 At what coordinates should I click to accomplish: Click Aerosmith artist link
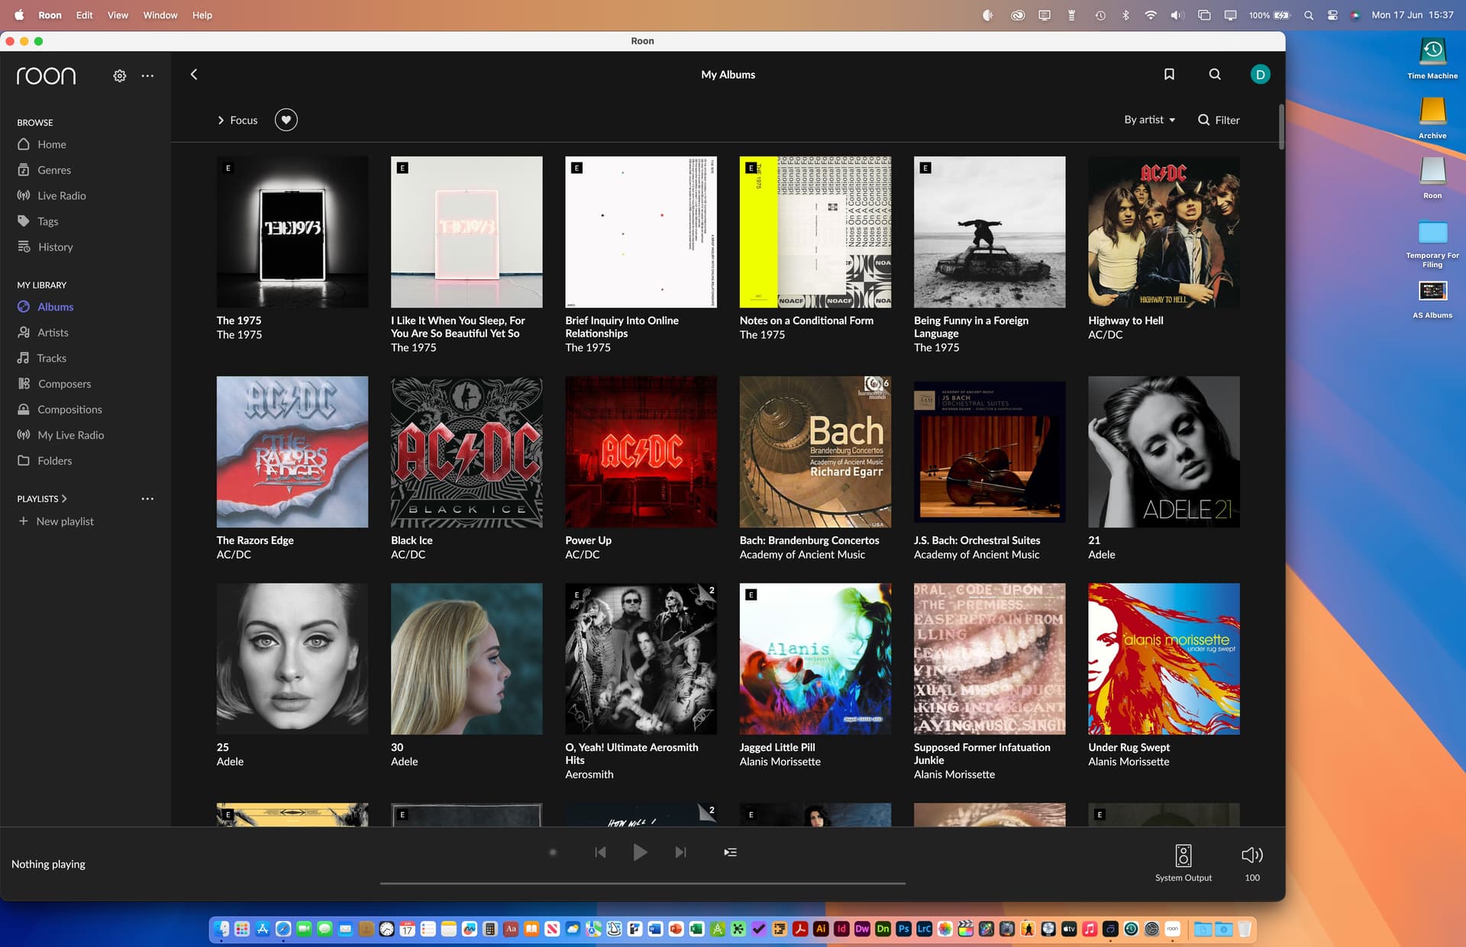tap(589, 775)
